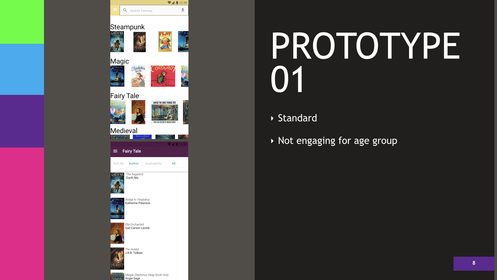Open The Hobbit cover under Steampunk
The image size is (497, 280).
[x=140, y=42]
